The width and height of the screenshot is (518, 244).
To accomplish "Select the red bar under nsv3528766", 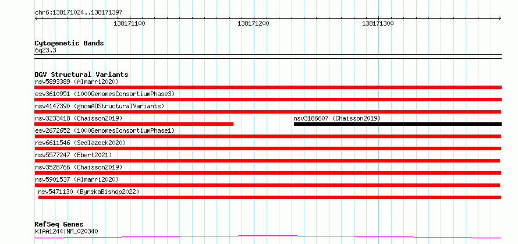I will pos(268,173).
